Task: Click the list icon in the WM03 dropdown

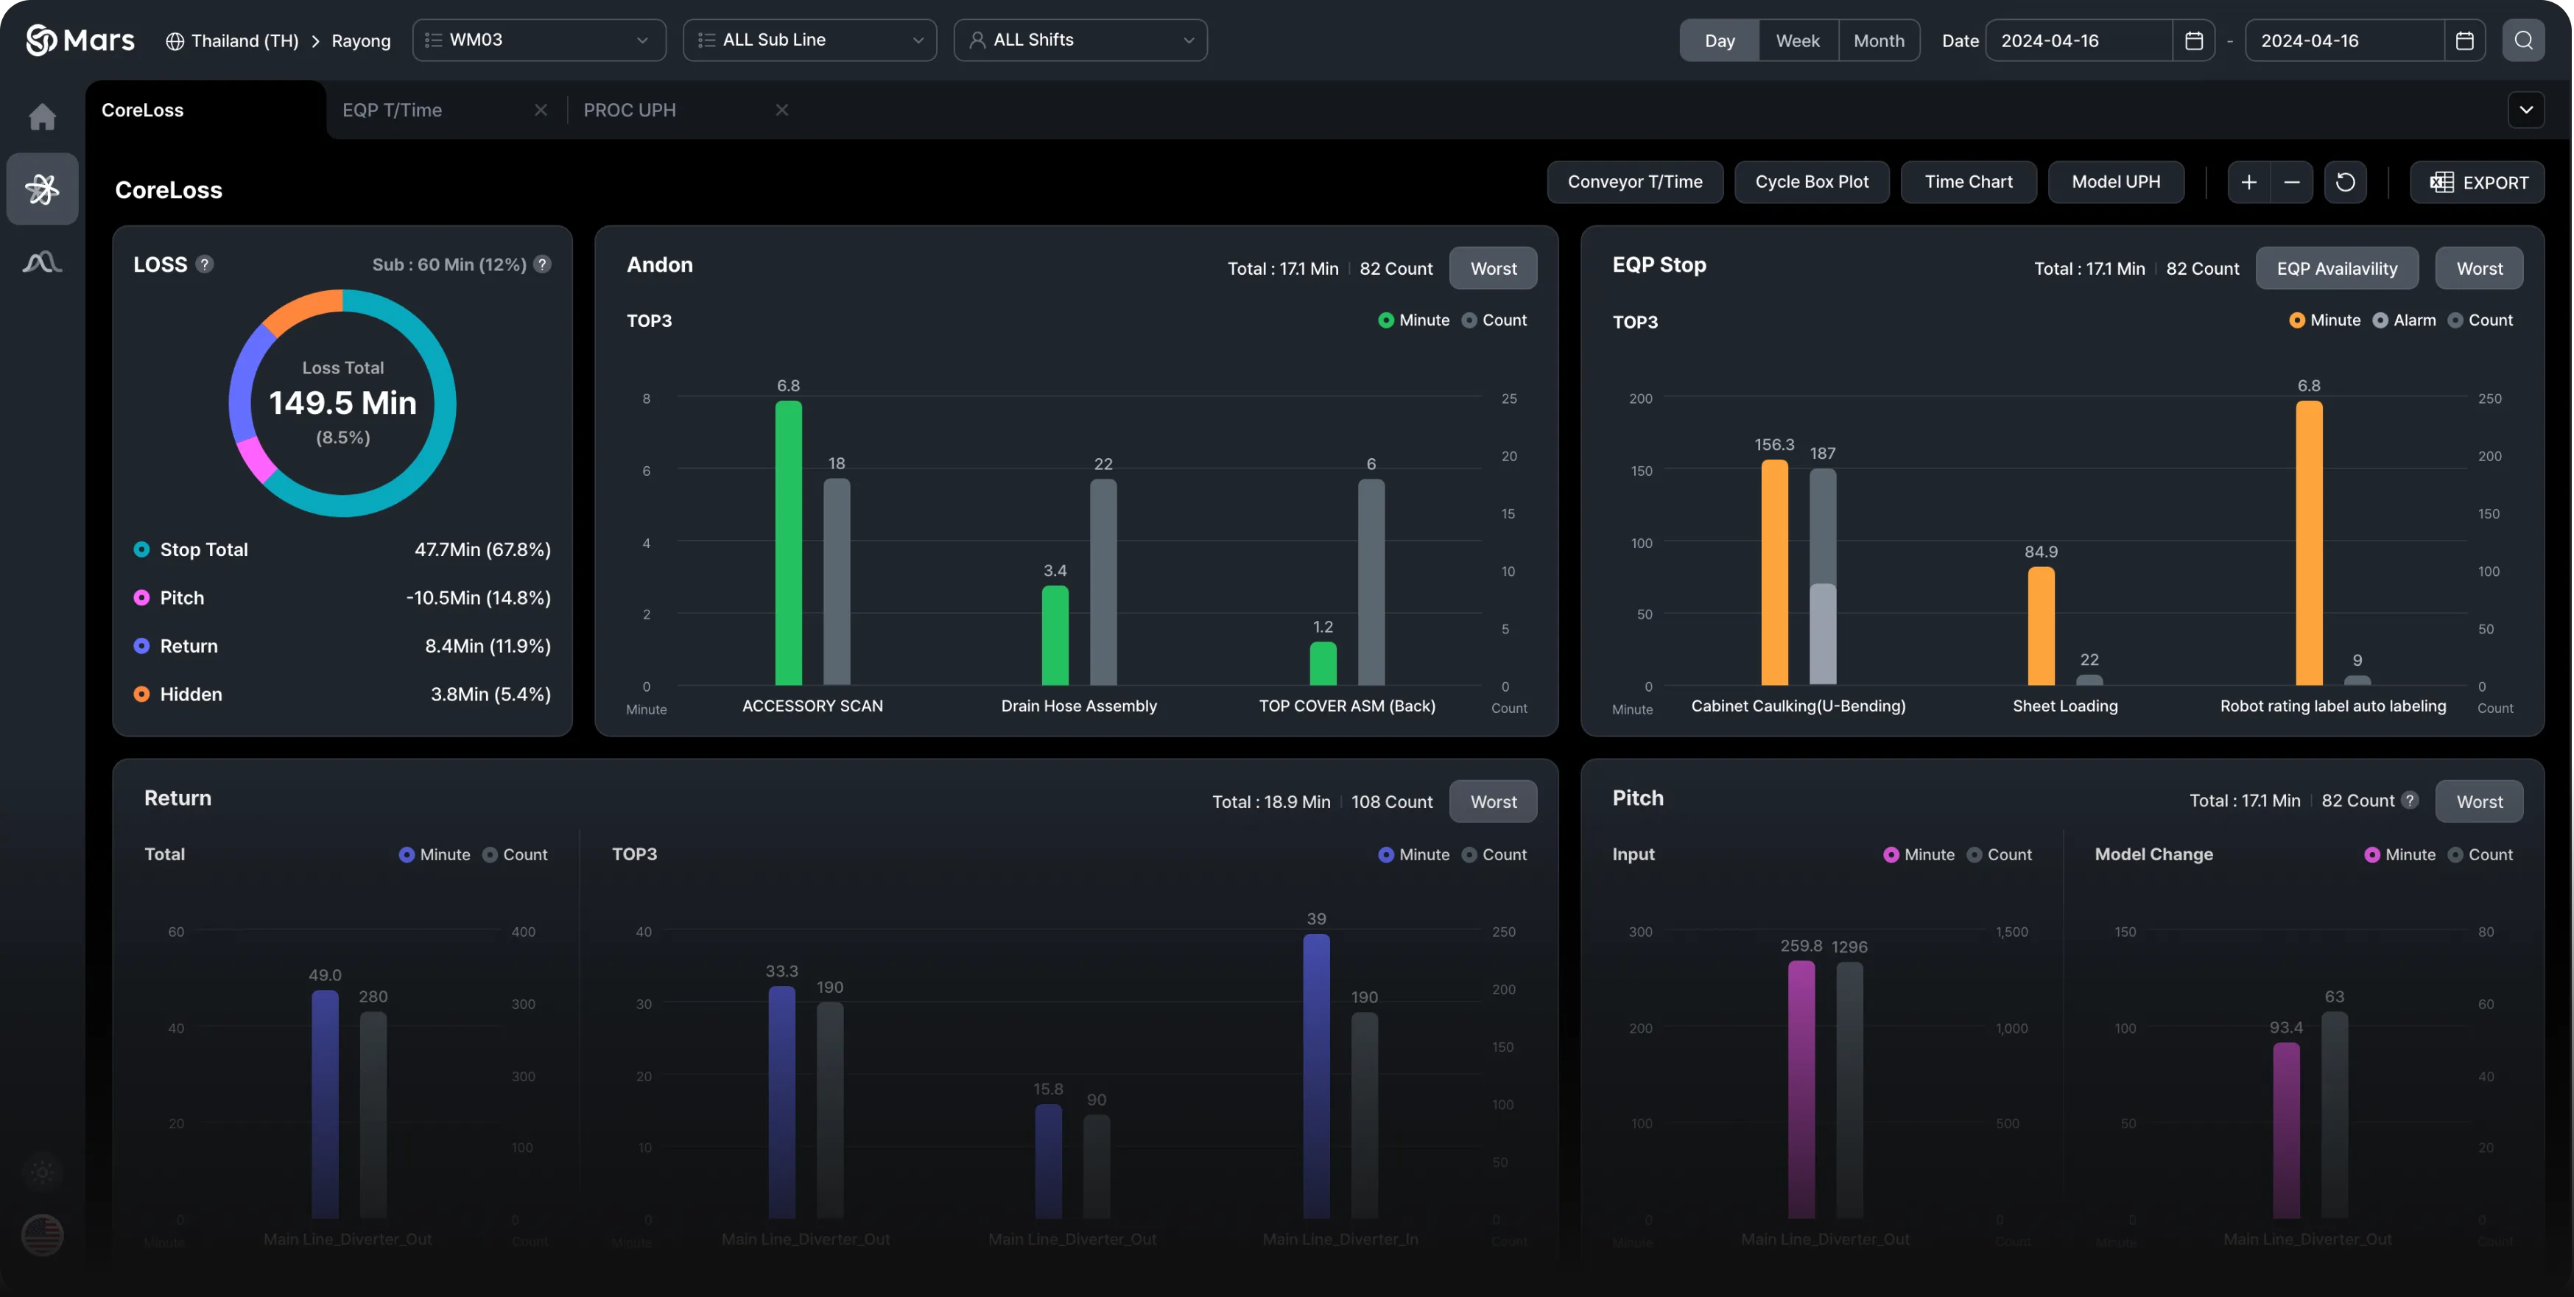Action: (432, 40)
